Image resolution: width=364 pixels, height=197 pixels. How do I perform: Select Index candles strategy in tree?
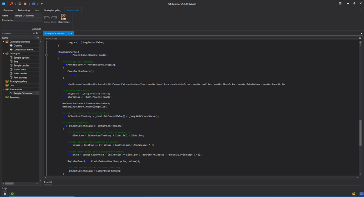20,74
